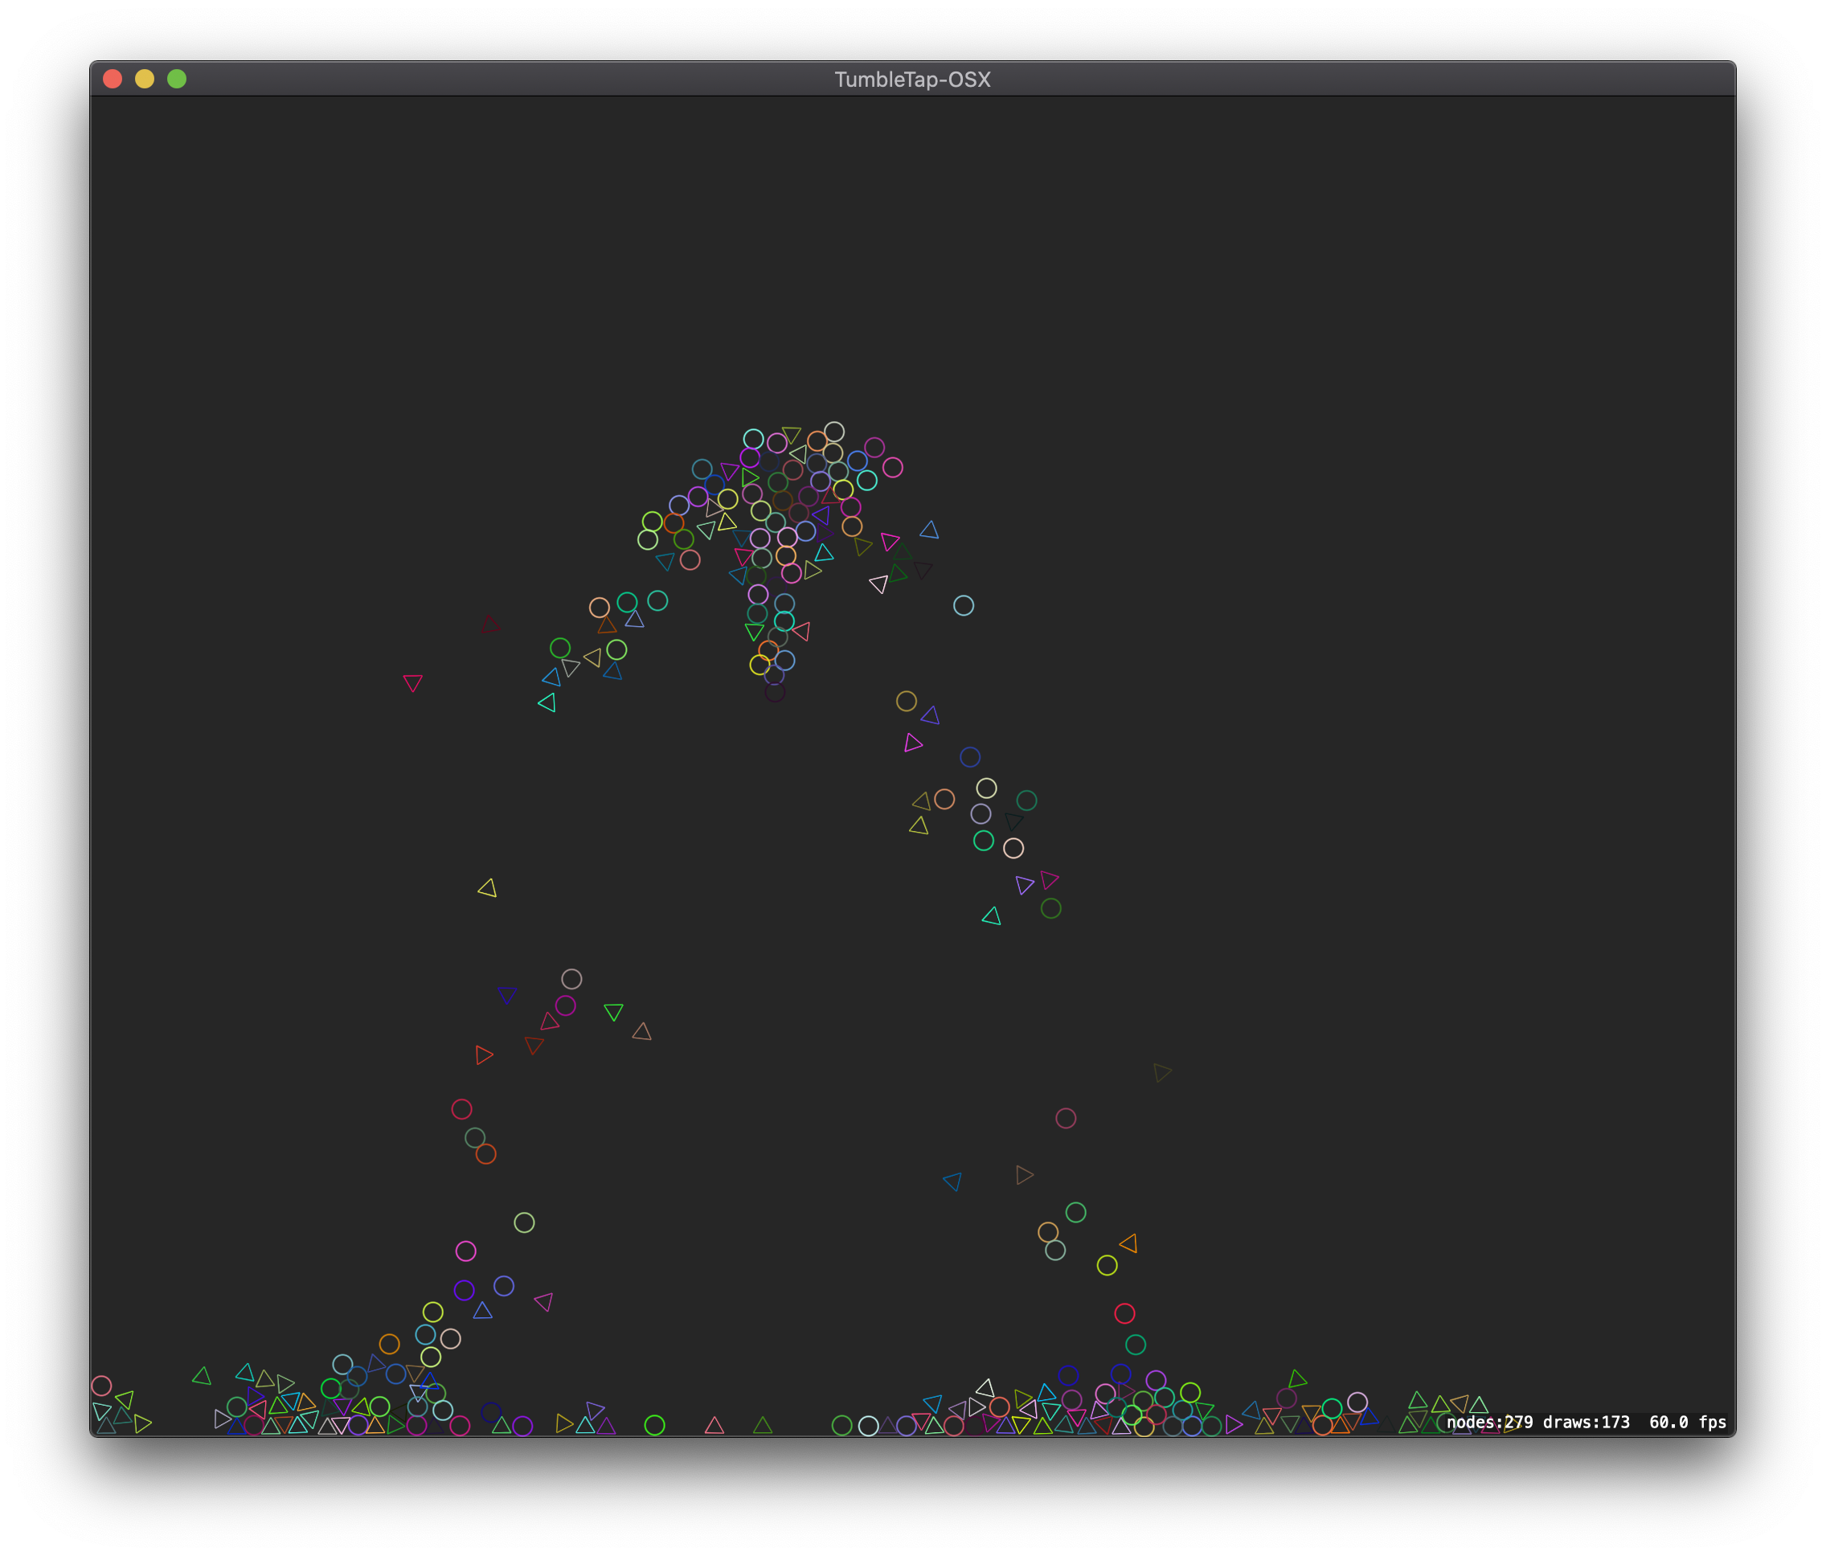Click the lone mauve circle in right stream
The width and height of the screenshot is (1826, 1556).
click(x=1066, y=1118)
